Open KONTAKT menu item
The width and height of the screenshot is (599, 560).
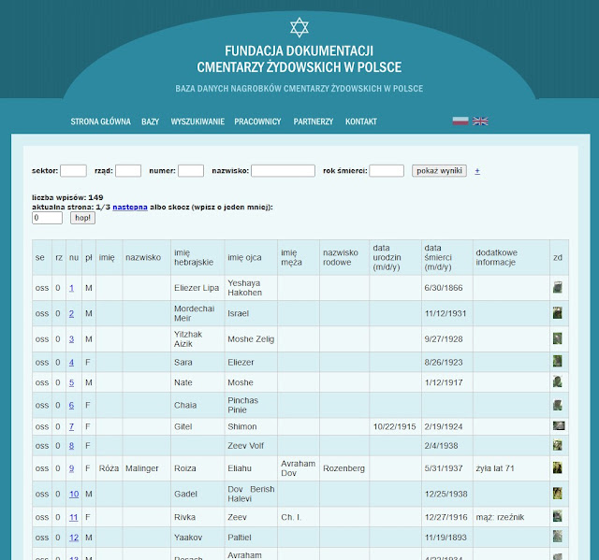[361, 122]
